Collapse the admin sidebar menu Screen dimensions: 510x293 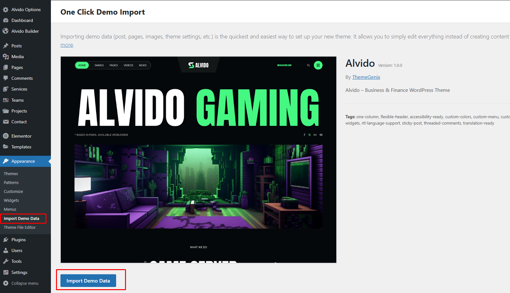(x=25, y=283)
